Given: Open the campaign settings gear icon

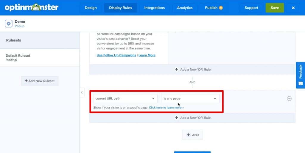Looking at the screenshot, I should (x=9, y=24).
